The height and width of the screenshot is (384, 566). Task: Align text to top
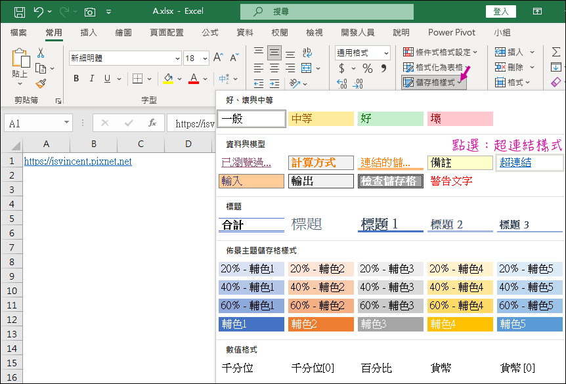[x=259, y=53]
